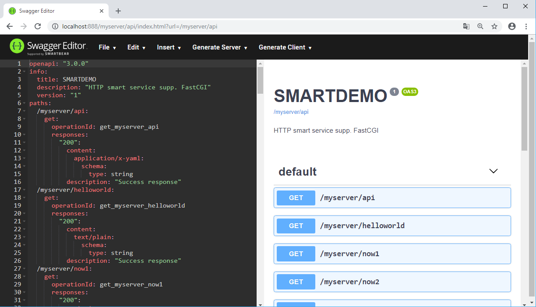Open Chrome three-dot menu
Screen dimensions: 536x307
(526, 26)
